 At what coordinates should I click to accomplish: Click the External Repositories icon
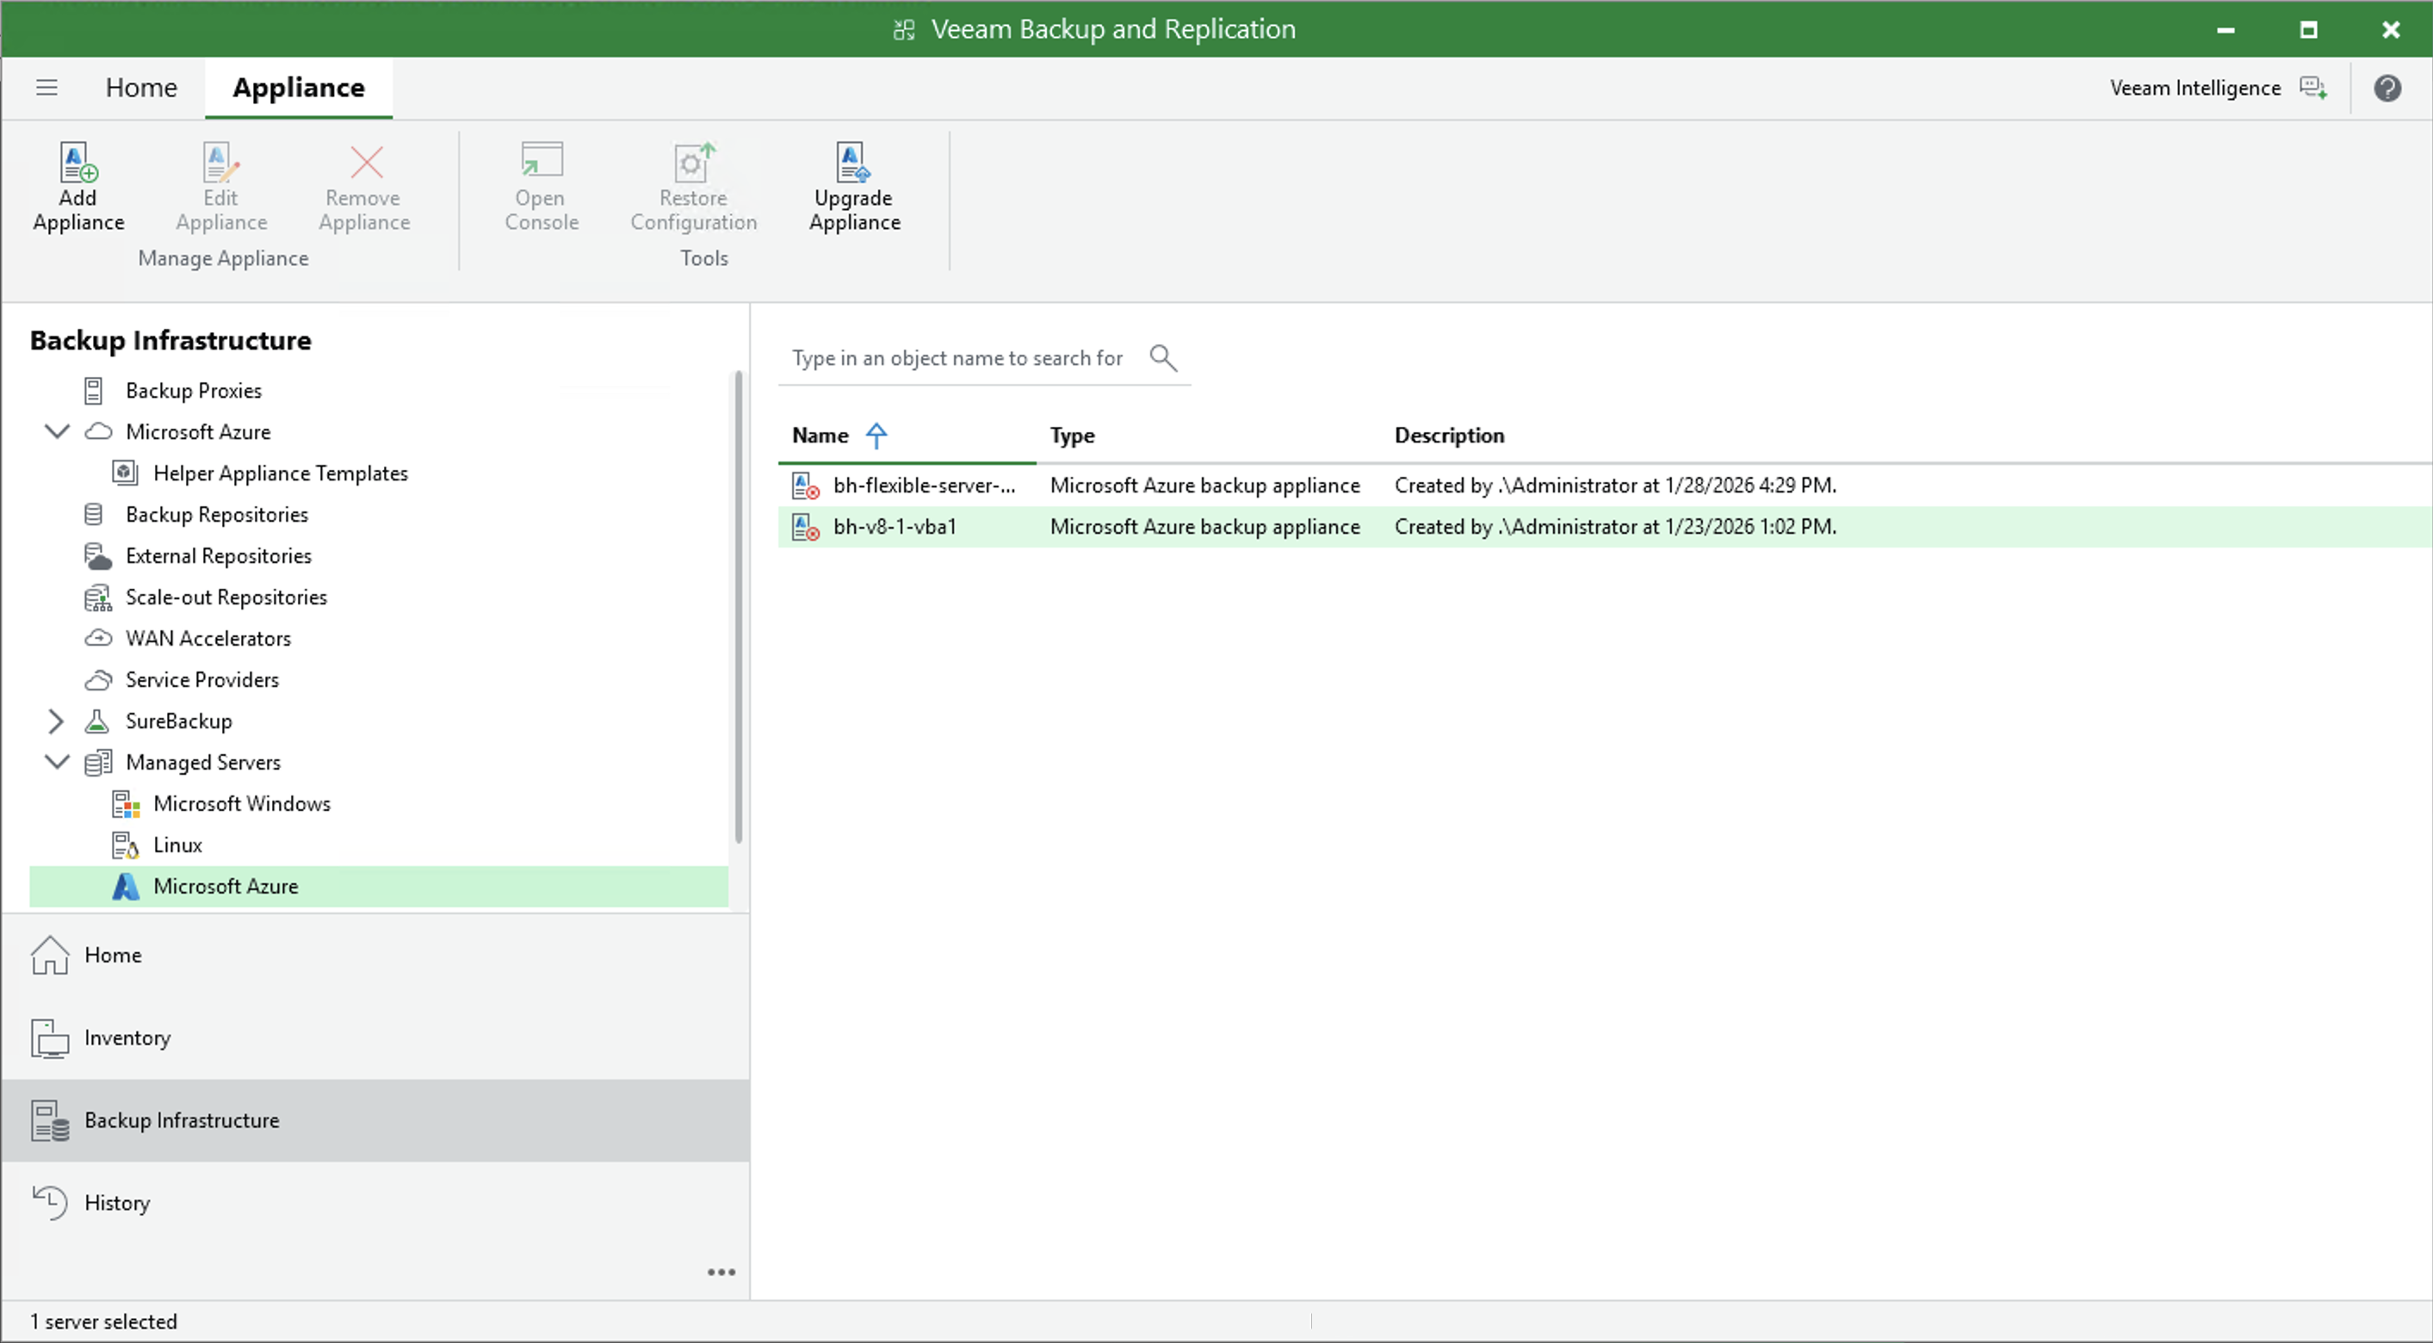pyautogui.click(x=98, y=555)
